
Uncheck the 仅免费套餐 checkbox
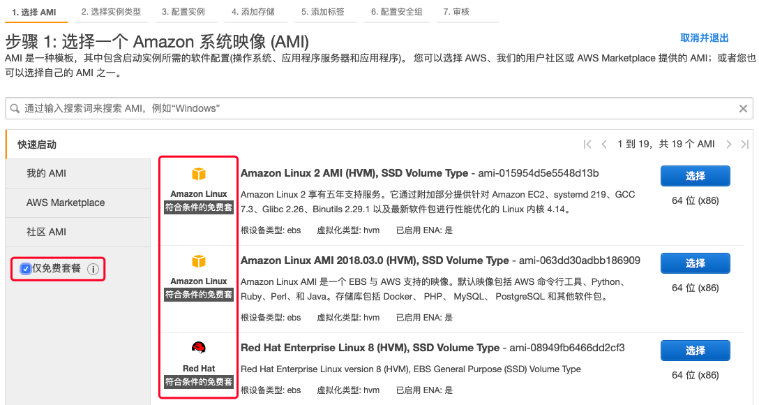26,269
